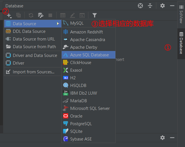The height and width of the screenshot is (147, 185).
Task: Choose DDL Data Source
Action: coord(33,31)
